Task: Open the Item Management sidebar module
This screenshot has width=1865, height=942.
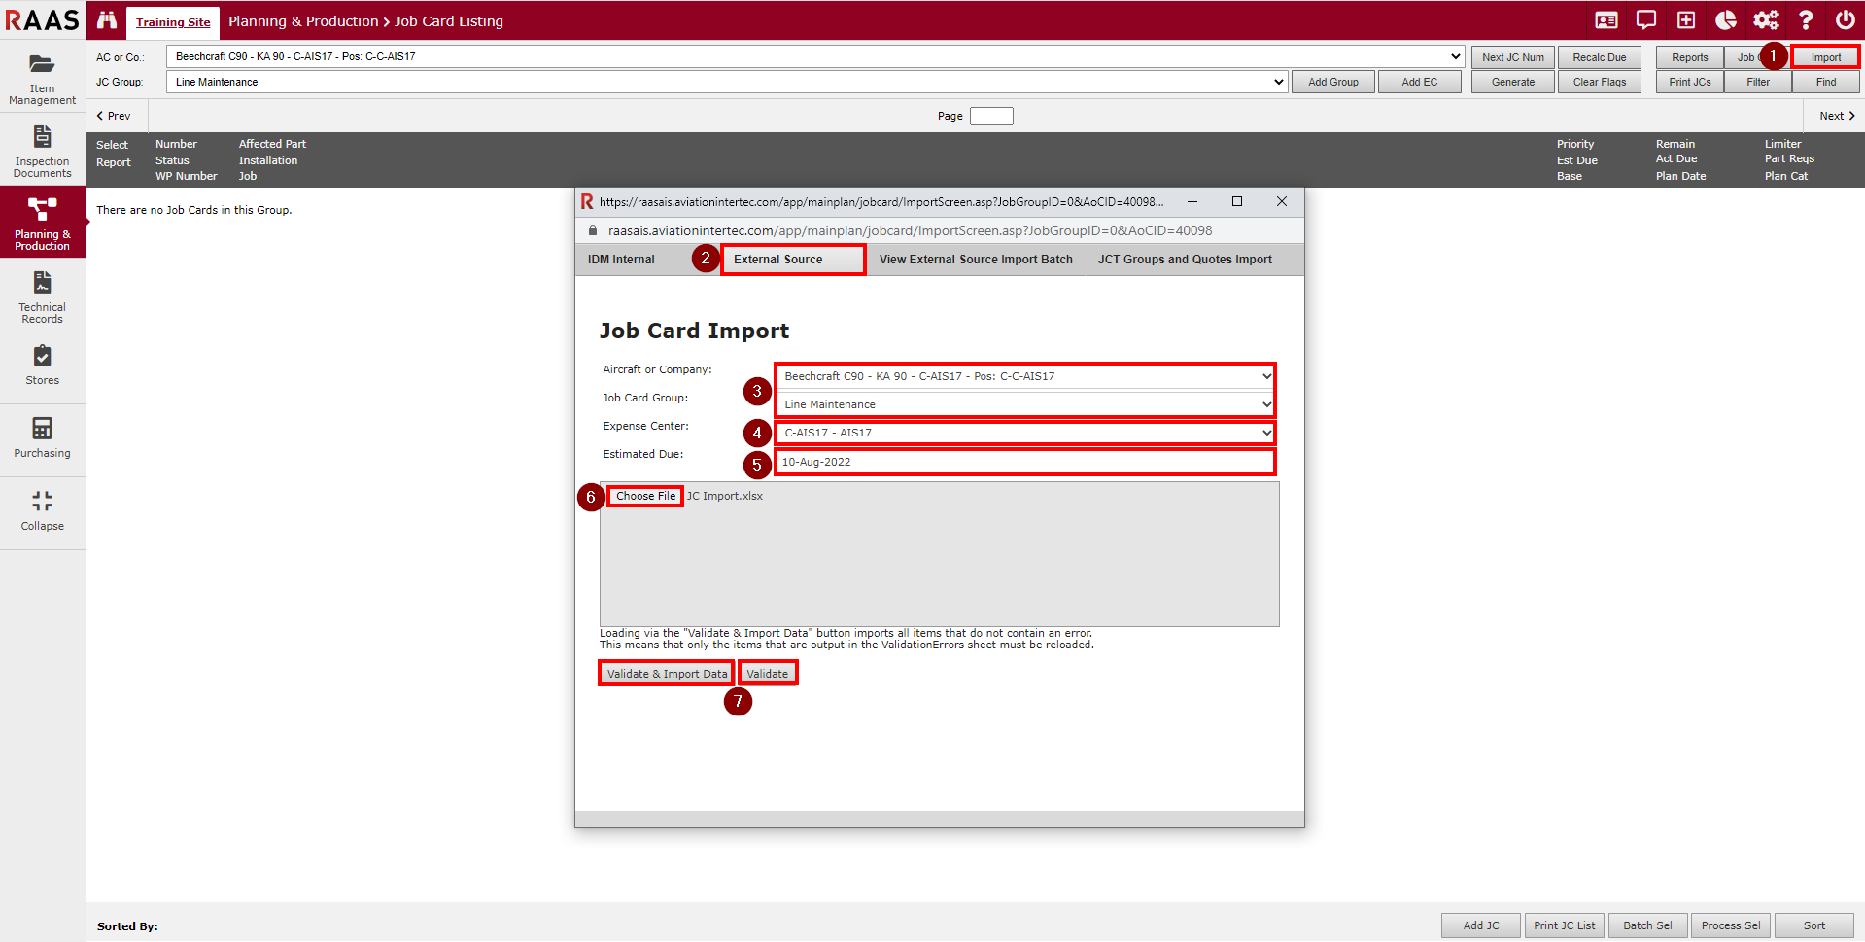Action: click(x=42, y=78)
